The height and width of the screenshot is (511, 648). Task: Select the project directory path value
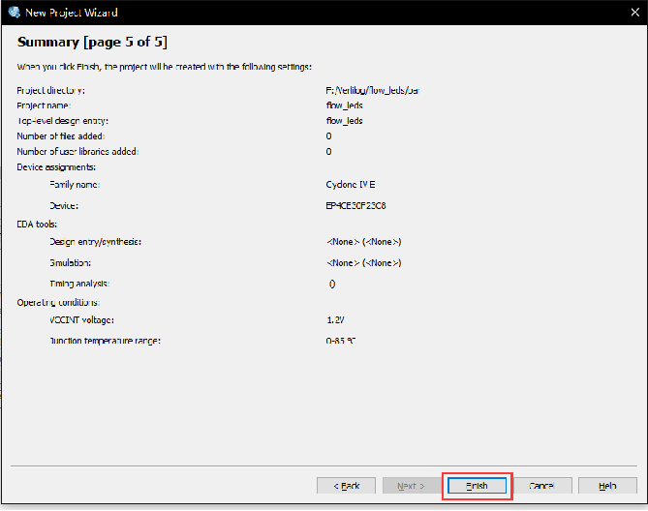pyautogui.click(x=372, y=90)
